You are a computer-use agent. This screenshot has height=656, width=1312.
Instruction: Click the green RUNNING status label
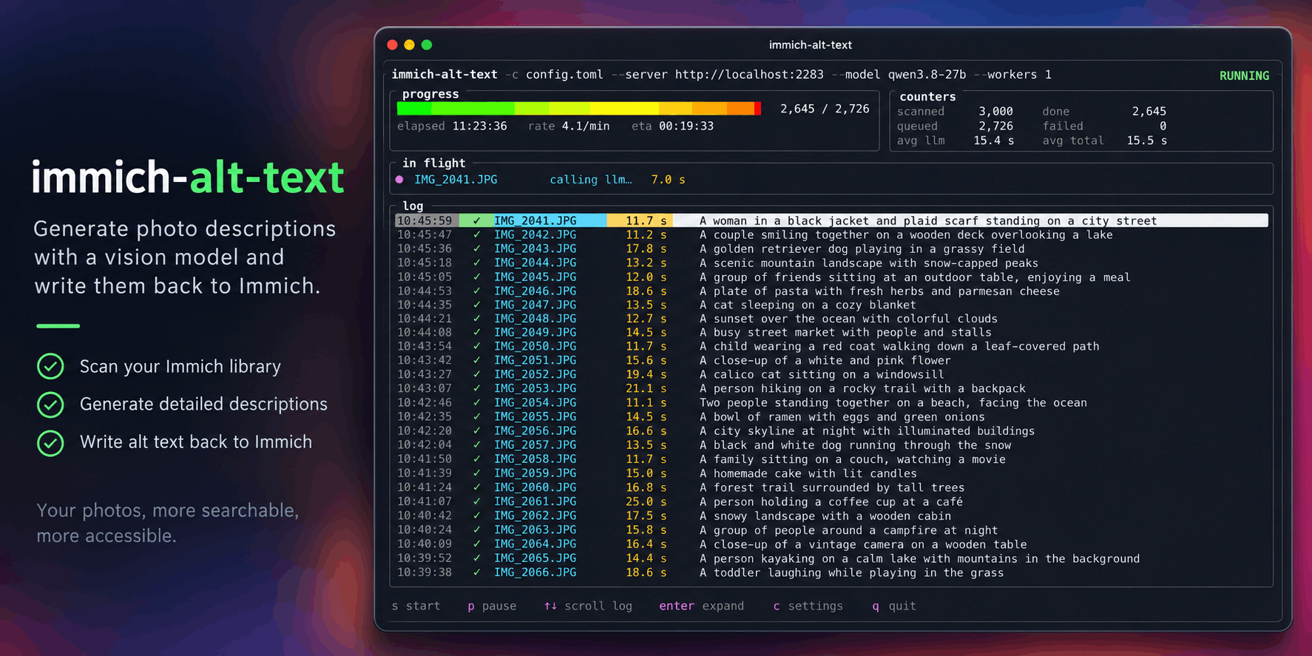[1244, 75]
